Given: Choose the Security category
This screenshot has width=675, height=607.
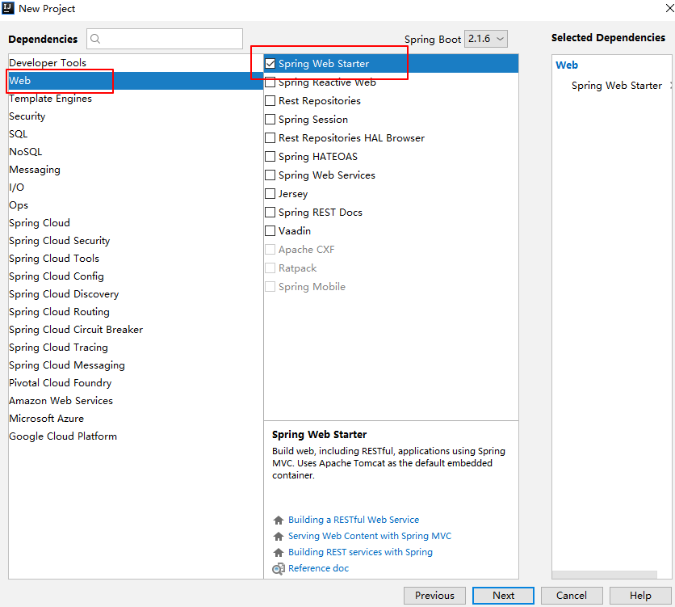Looking at the screenshot, I should tap(136, 116).
